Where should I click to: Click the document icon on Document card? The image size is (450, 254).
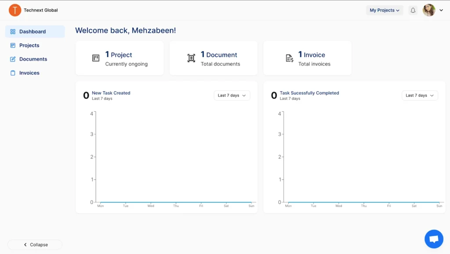point(191,58)
